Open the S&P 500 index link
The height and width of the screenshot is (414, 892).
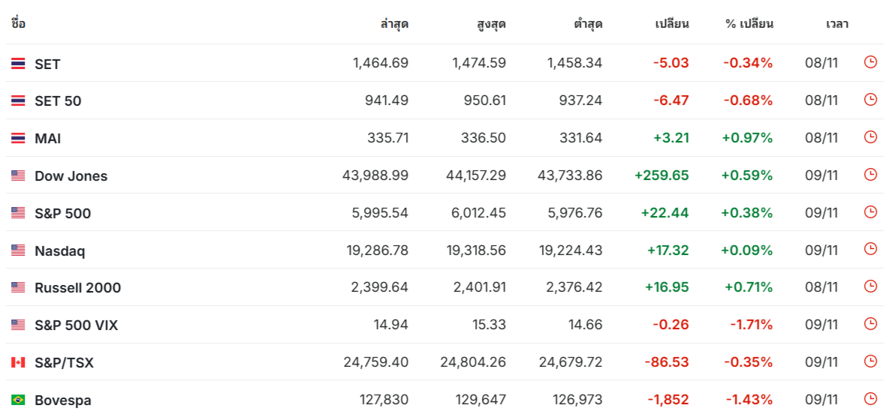62,214
